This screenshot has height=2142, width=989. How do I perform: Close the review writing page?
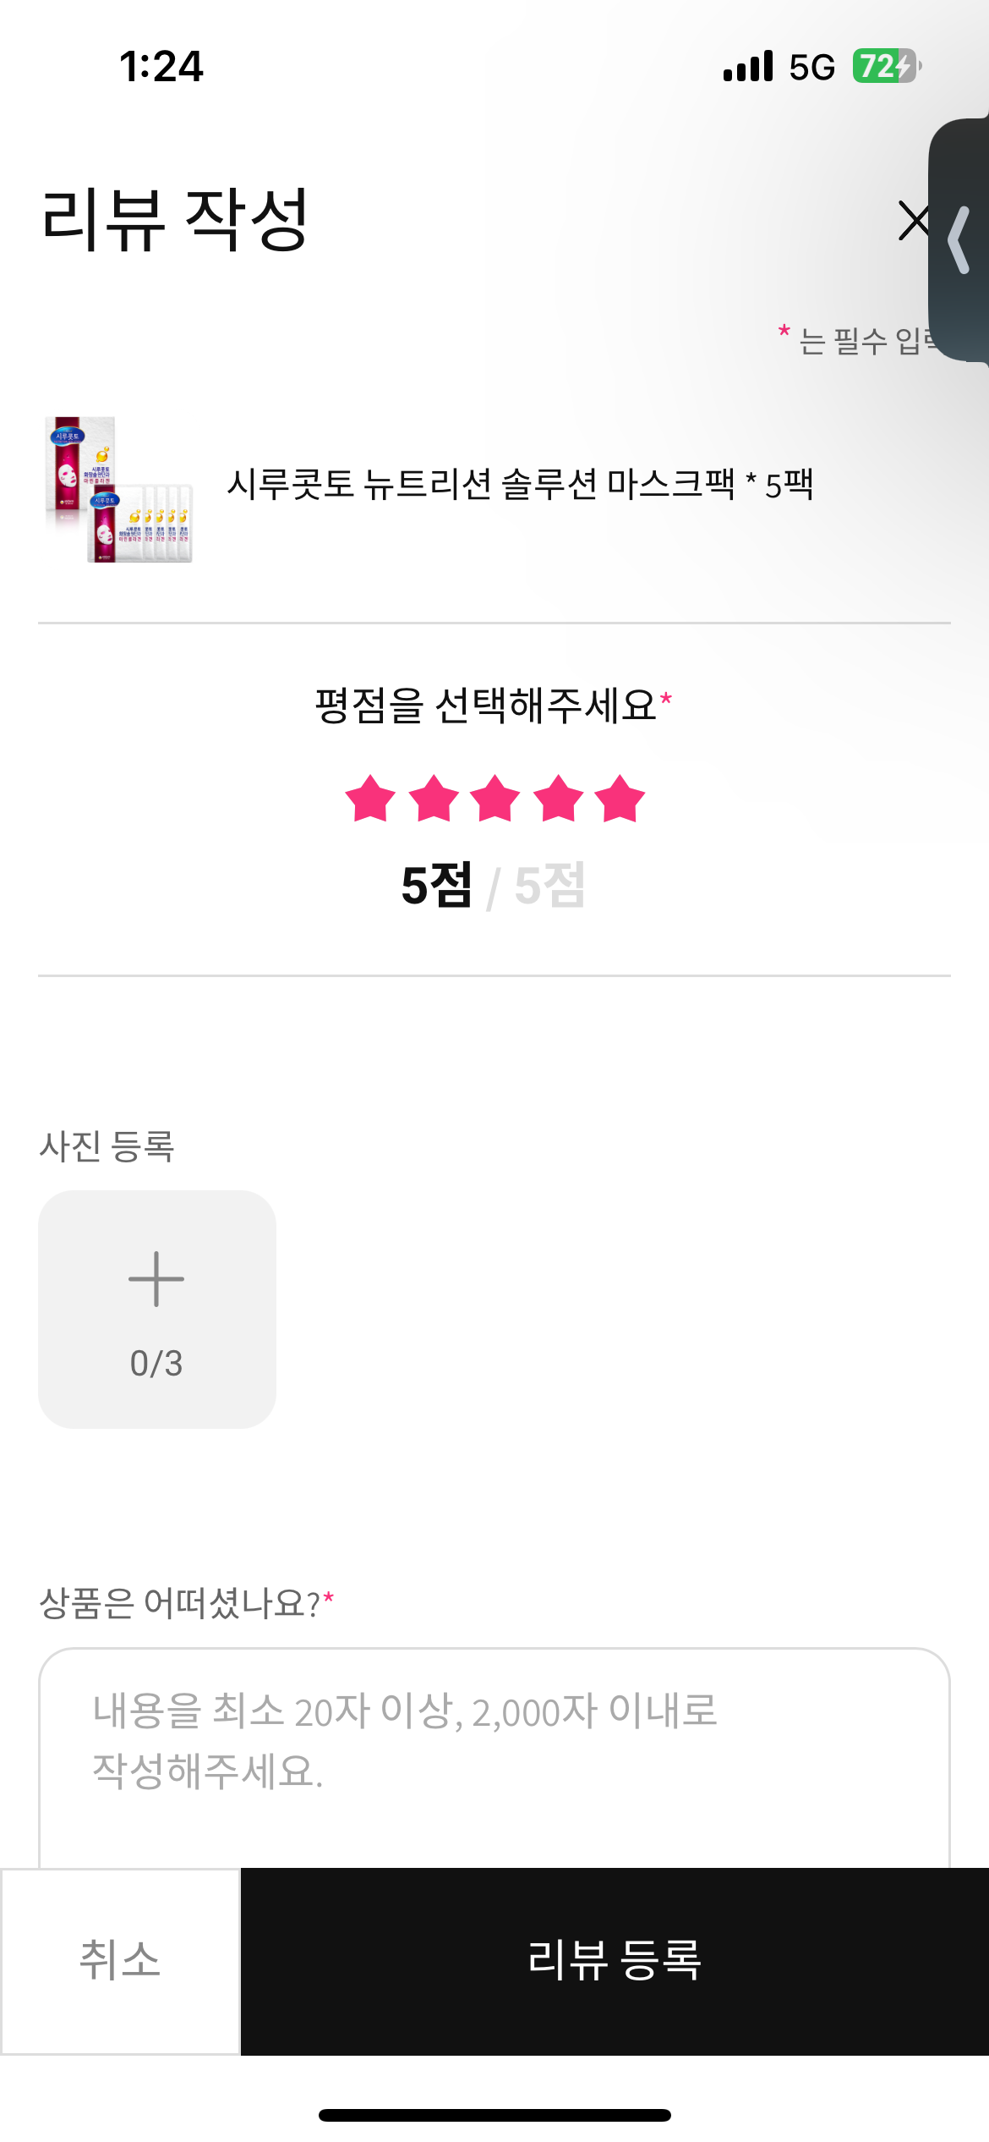(913, 221)
